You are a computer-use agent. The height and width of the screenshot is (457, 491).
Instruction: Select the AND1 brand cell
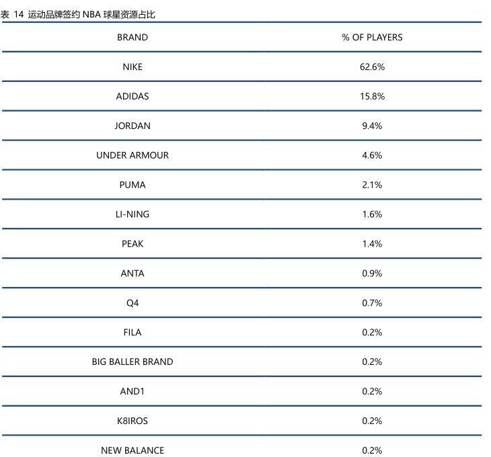coord(133,392)
